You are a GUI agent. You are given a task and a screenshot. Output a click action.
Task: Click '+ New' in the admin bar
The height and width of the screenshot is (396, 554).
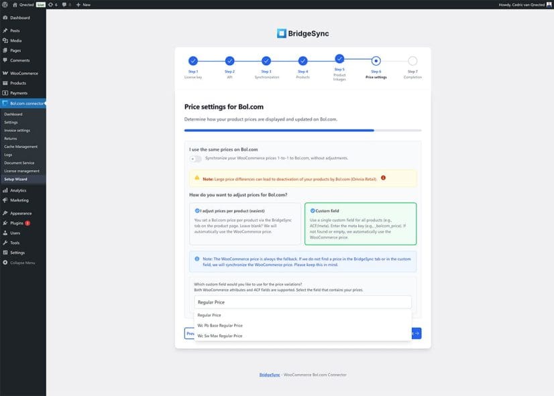click(x=80, y=4)
